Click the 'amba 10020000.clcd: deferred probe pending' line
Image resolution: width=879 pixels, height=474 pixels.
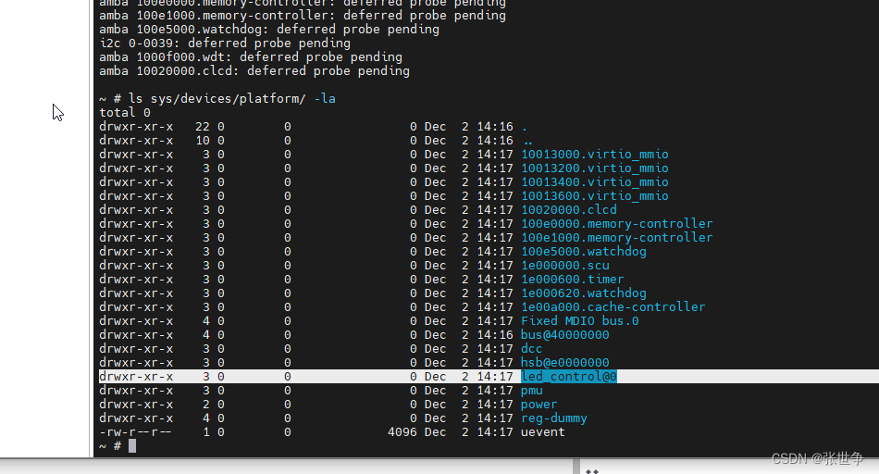pos(254,71)
